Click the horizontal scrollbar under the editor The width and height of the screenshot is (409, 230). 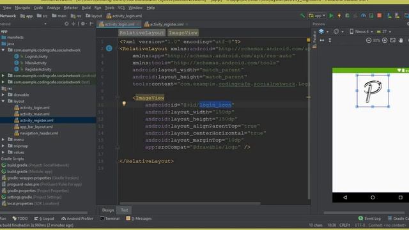point(190,203)
